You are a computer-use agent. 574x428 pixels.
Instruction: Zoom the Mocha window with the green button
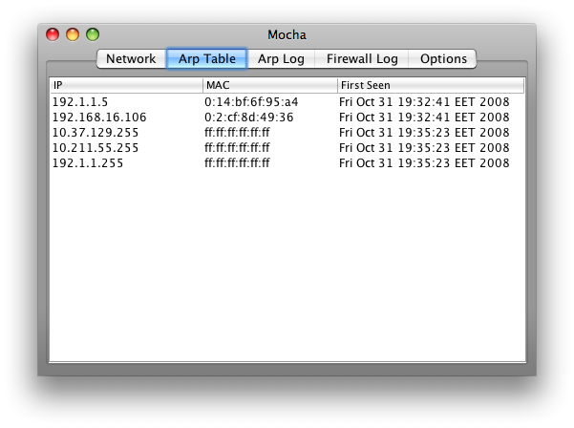coord(93,34)
